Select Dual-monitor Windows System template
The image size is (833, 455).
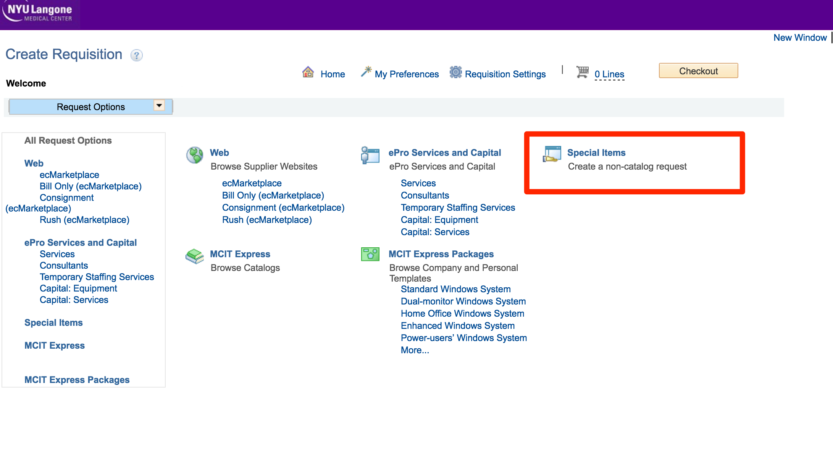(463, 301)
